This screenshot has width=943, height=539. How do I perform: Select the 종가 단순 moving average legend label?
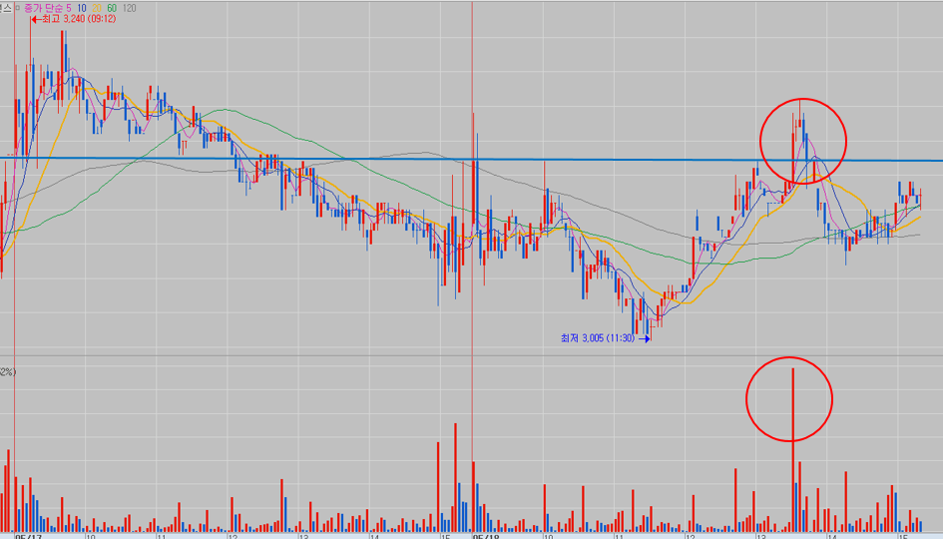click(44, 8)
